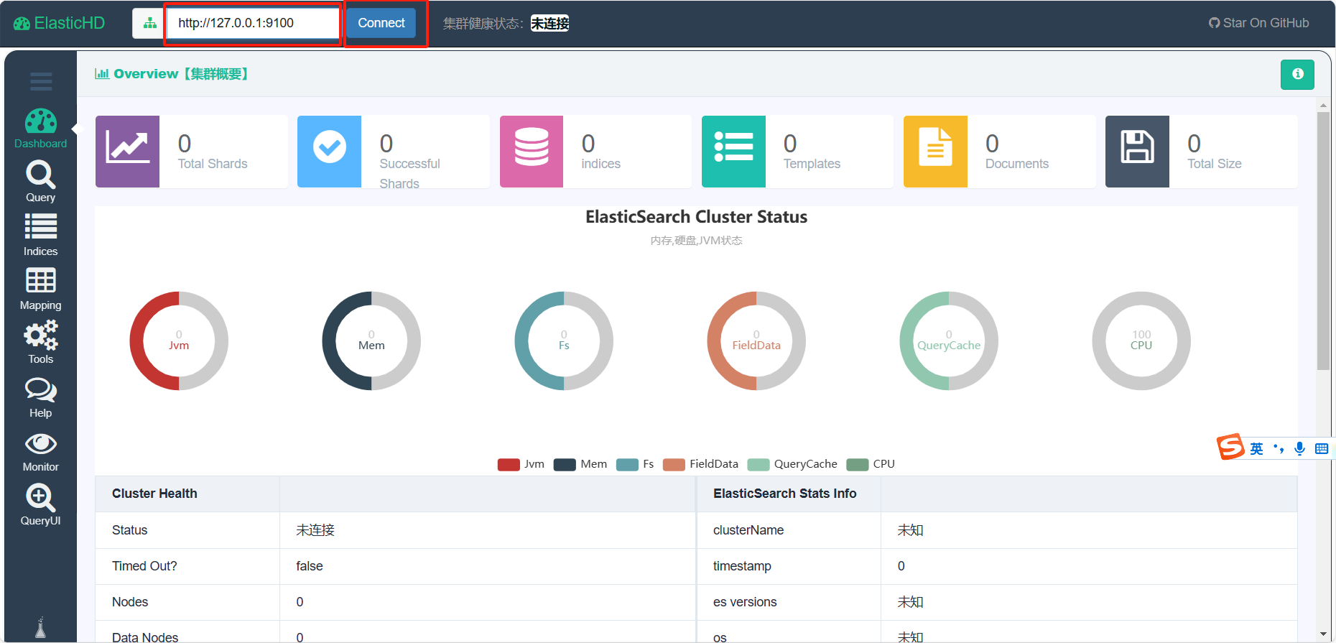Viewport: 1336px width, 643px height.
Task: Click the cluster tree icon beside URL
Action: point(149,23)
